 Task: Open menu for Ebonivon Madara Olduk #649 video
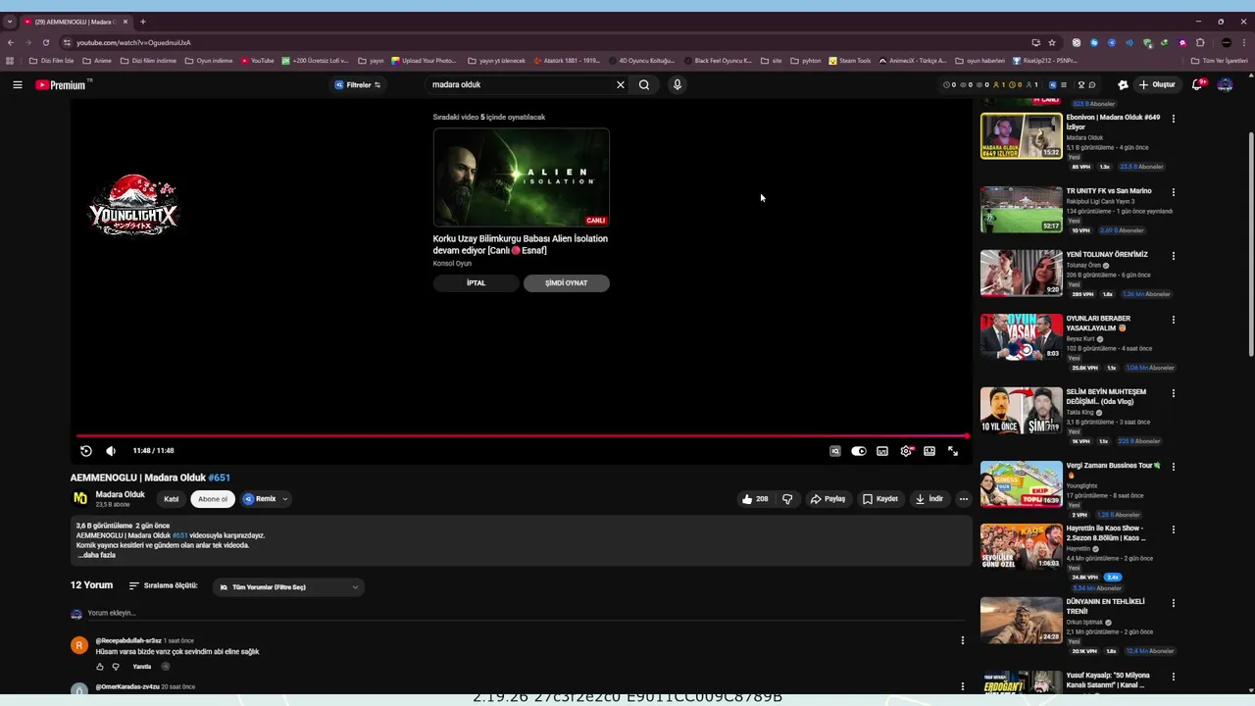[x=1174, y=119]
